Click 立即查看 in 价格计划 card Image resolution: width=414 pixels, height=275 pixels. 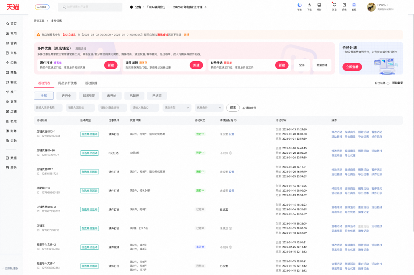[352, 67]
